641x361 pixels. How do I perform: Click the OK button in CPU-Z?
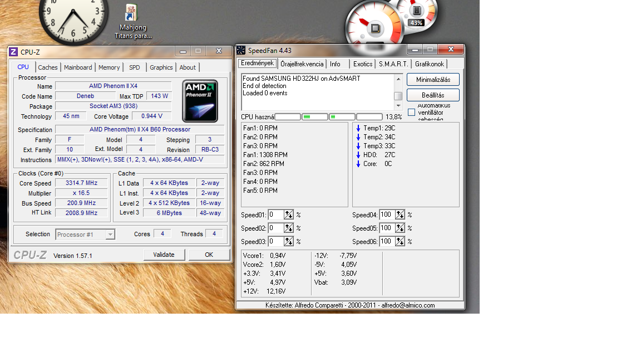tap(209, 255)
